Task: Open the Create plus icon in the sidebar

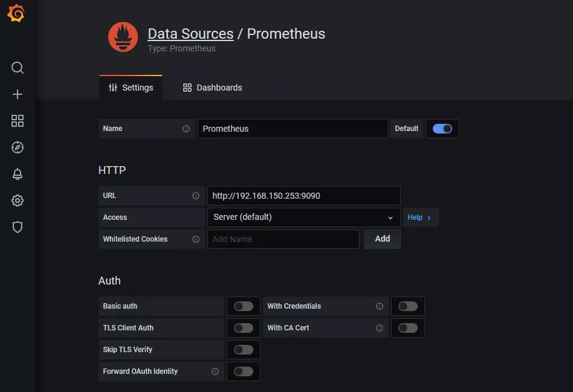Action: [17, 94]
